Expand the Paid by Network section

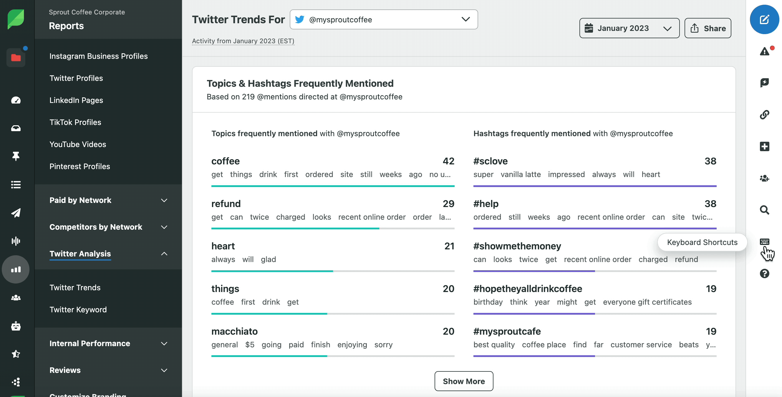(x=108, y=200)
